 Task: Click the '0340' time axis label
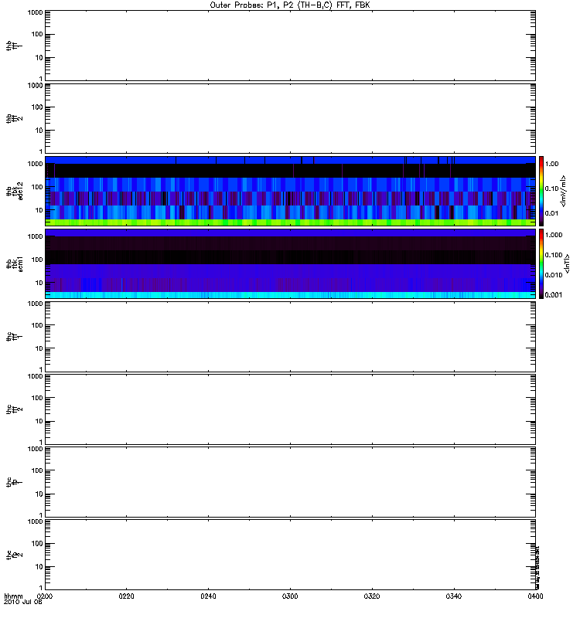pos(454,596)
